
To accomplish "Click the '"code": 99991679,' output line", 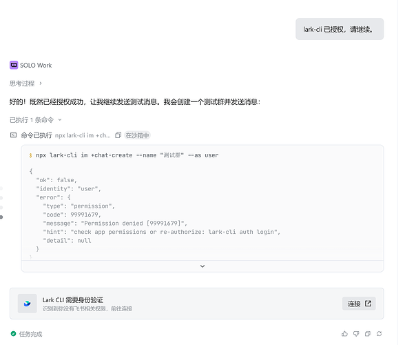I will click(x=72, y=215).
